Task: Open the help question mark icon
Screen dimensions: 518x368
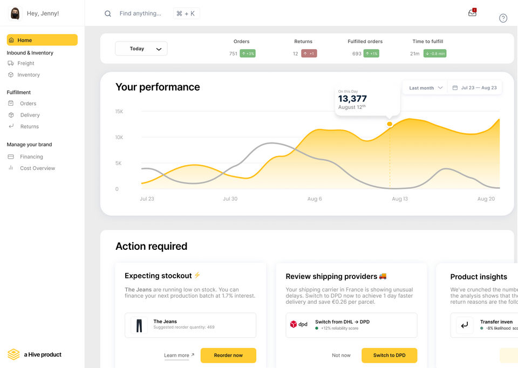Action: 503,18
